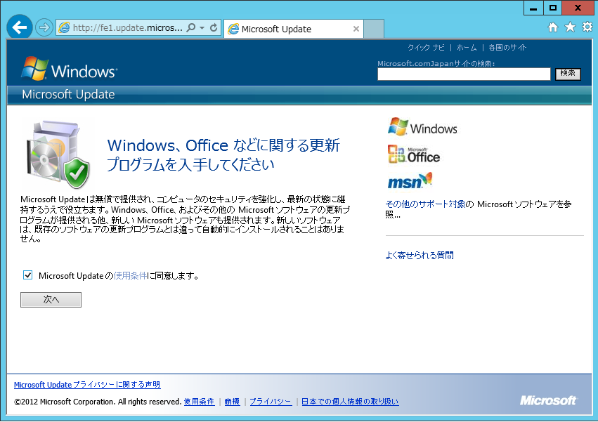Click the Internet Explorer icon in address bar
This screenshot has width=598, height=422.
pos(64,27)
